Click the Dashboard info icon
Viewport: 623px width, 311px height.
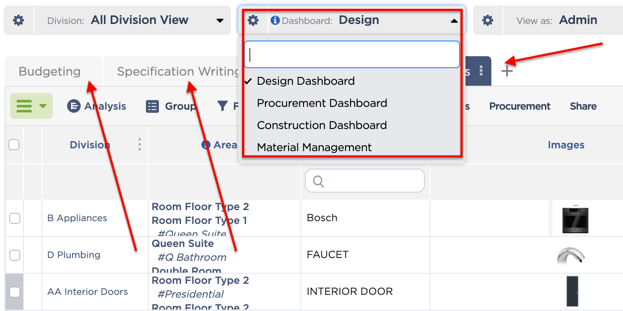pos(275,20)
